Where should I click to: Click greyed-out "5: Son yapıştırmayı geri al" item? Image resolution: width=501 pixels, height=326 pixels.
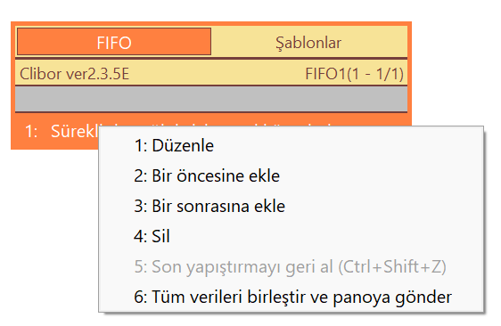pyautogui.click(x=291, y=266)
